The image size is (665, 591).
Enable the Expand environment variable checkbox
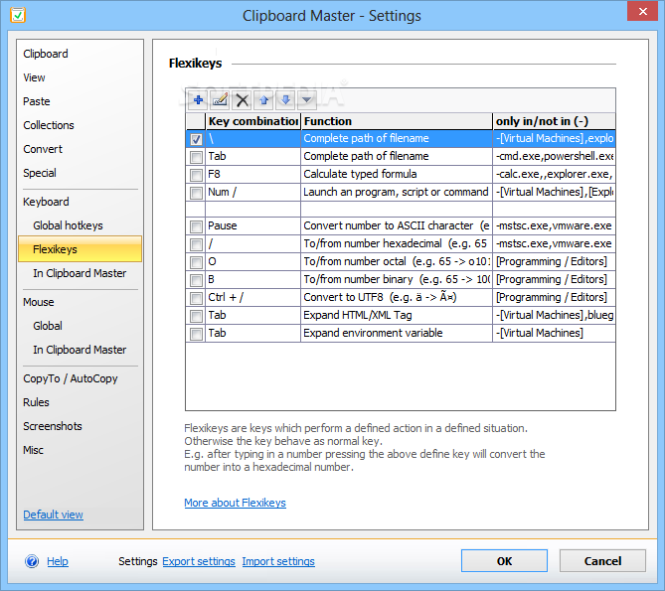(196, 334)
